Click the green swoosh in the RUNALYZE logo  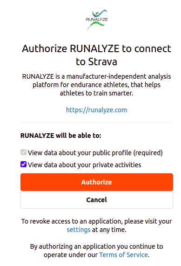[96, 26]
